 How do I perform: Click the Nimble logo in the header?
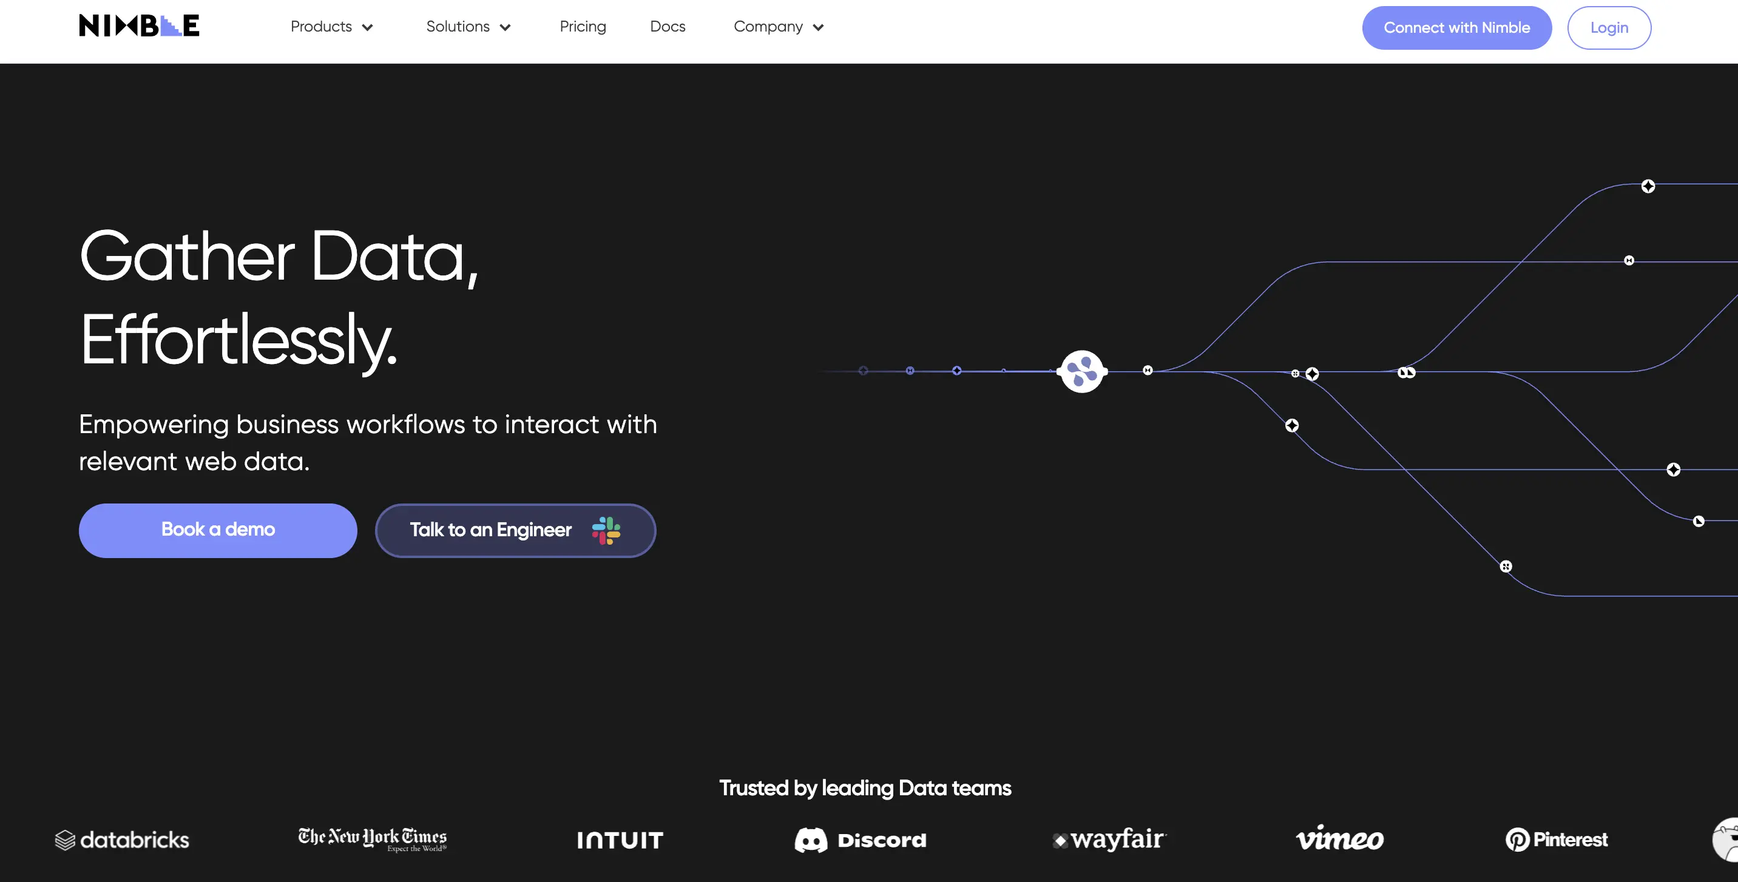(138, 25)
